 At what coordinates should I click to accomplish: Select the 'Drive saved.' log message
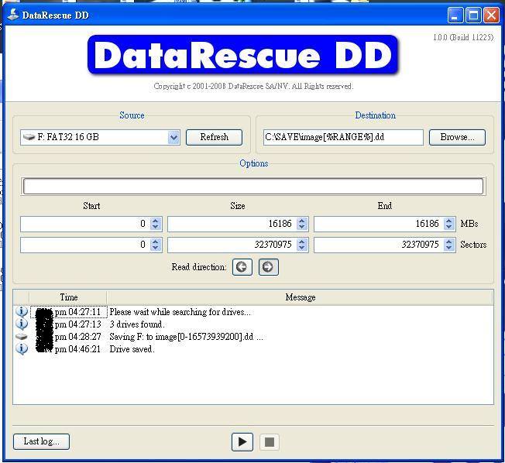click(132, 349)
